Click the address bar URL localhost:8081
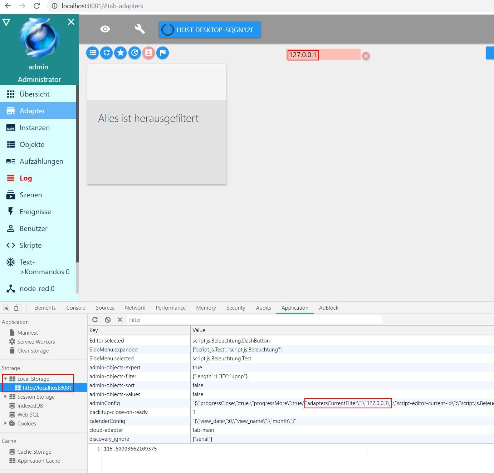Viewport: 494px width, 473px height. (x=102, y=6)
